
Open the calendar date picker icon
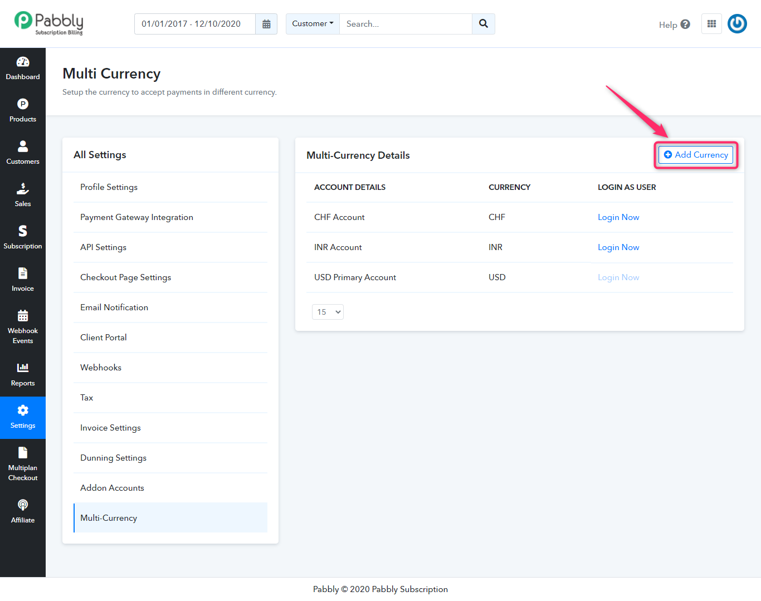[x=266, y=24]
